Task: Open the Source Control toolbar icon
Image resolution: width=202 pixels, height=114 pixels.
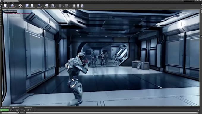Action: [x=12, y=6]
